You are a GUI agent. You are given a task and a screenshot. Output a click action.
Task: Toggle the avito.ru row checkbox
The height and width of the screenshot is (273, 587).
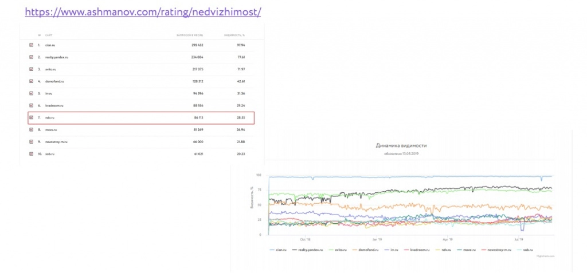tap(32, 69)
